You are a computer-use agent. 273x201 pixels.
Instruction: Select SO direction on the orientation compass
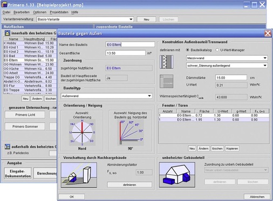(x=91, y=141)
